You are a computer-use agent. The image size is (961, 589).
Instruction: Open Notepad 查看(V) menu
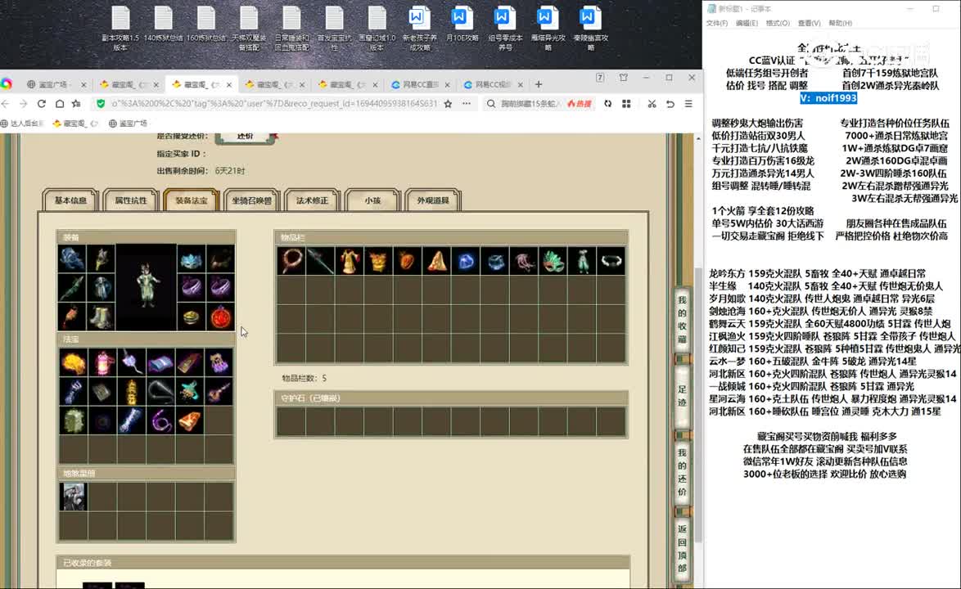click(x=809, y=23)
